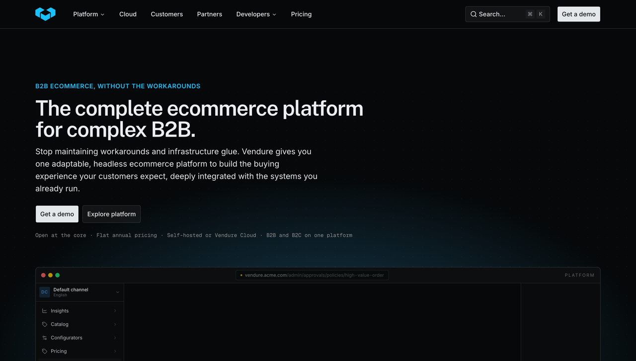Screen dimensions: 636x361
Task: Click the DC channel avatar badge
Action: [x=45, y=292]
